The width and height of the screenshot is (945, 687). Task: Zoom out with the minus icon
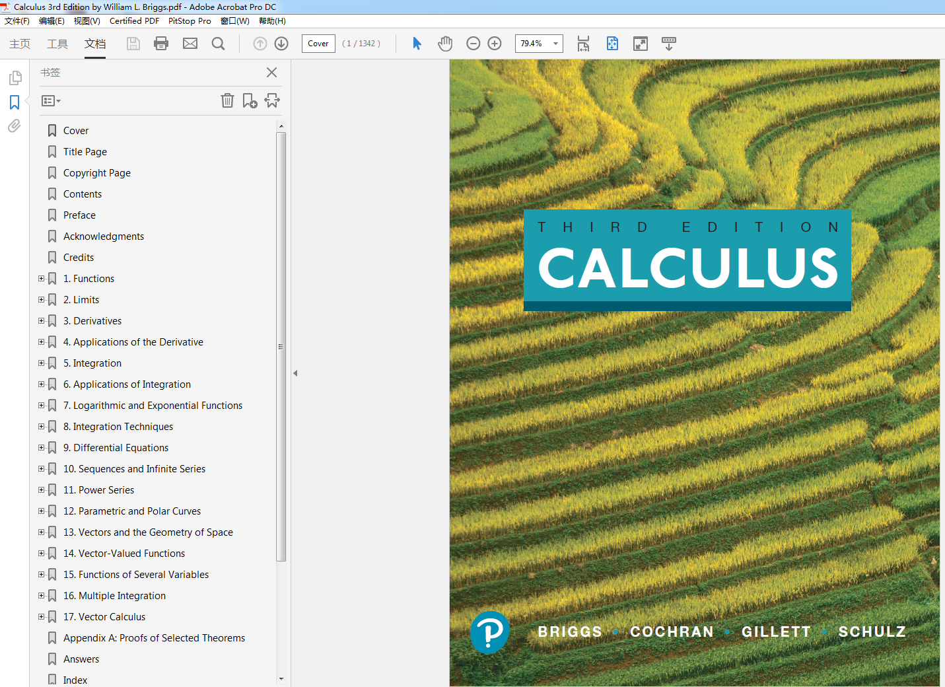[473, 44]
